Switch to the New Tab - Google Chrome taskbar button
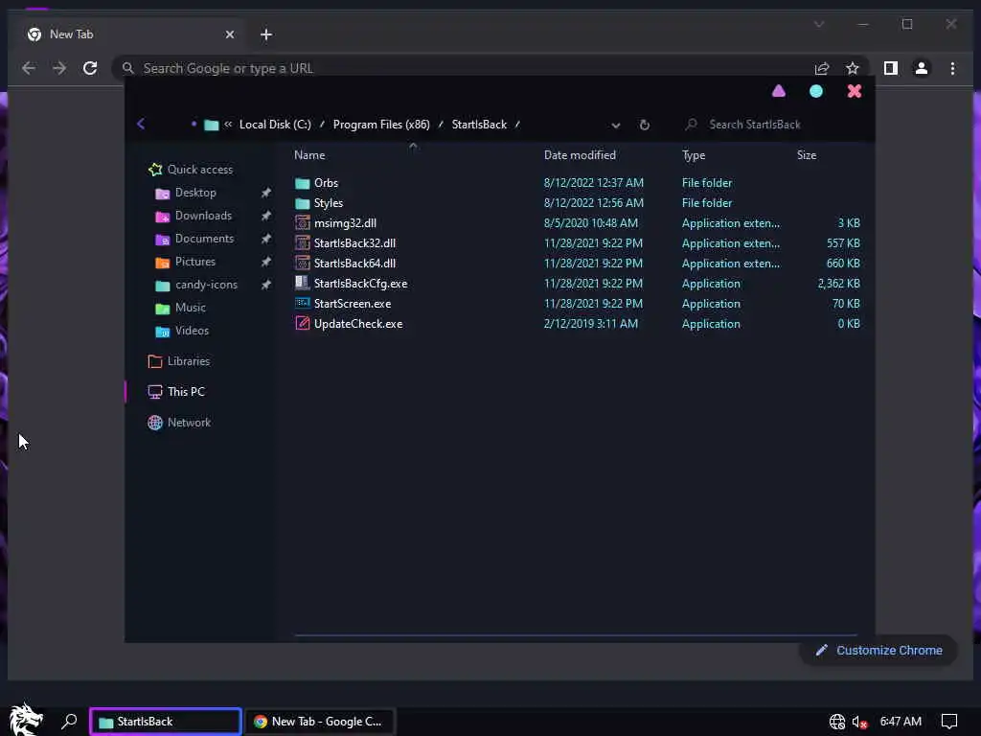This screenshot has height=736, width=981. coord(320,722)
